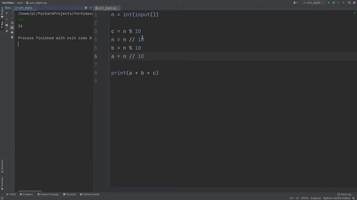Screen dimensions: 357x200
Task: Click LF line separator in status bar
Action: tap(297, 198)
